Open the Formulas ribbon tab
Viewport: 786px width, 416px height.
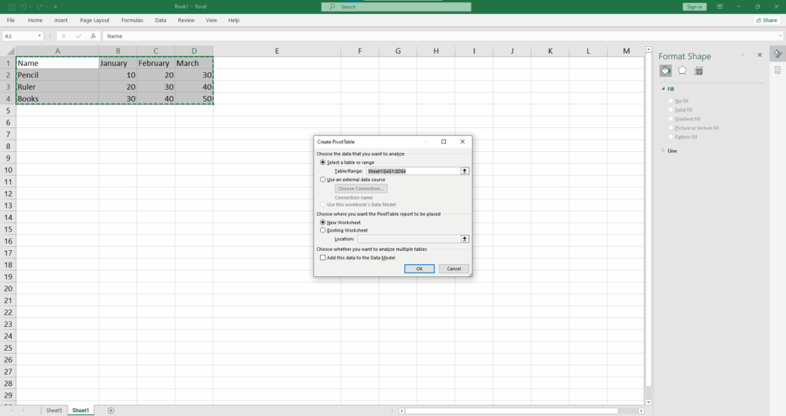click(x=132, y=21)
